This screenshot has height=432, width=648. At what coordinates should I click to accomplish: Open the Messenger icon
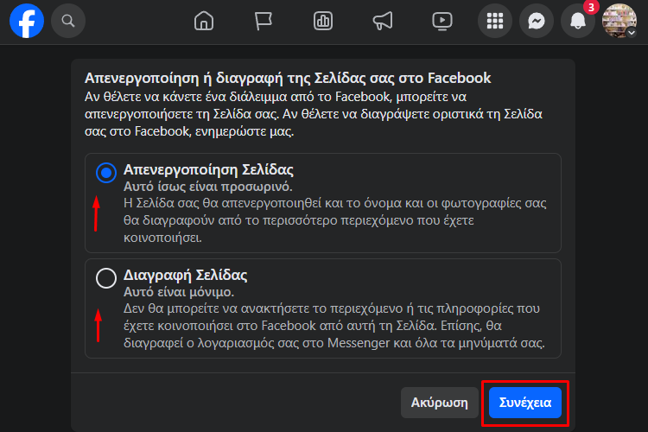coord(537,21)
